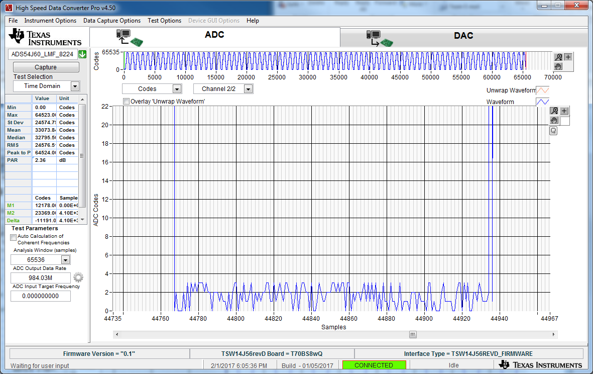Click the horizontal scrollbar right arrow
This screenshot has height=374, width=593.
coord(554,335)
